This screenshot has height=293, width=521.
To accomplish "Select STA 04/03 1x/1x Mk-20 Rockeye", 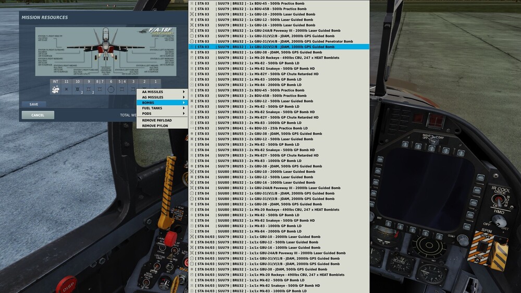I will (279, 275).
